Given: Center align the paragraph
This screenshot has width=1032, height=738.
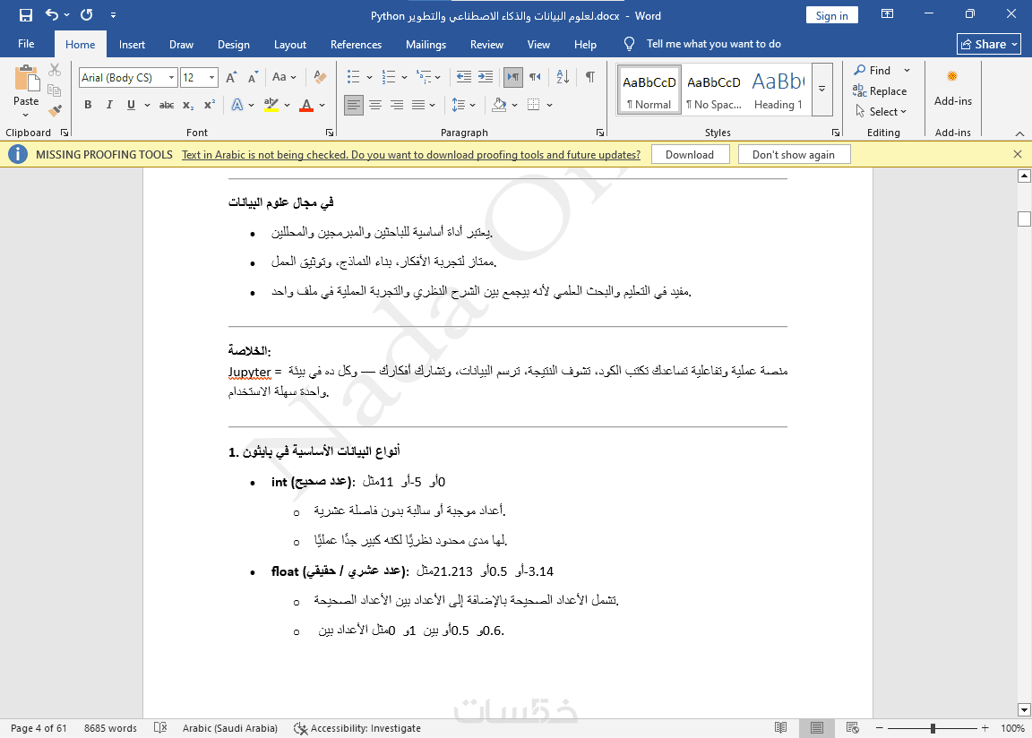Looking at the screenshot, I should tap(375, 106).
